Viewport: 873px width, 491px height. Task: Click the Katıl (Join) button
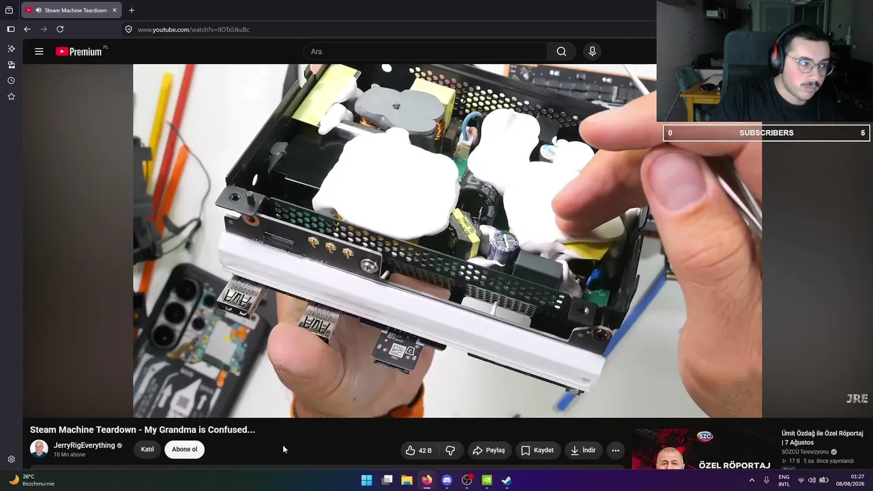point(147,449)
